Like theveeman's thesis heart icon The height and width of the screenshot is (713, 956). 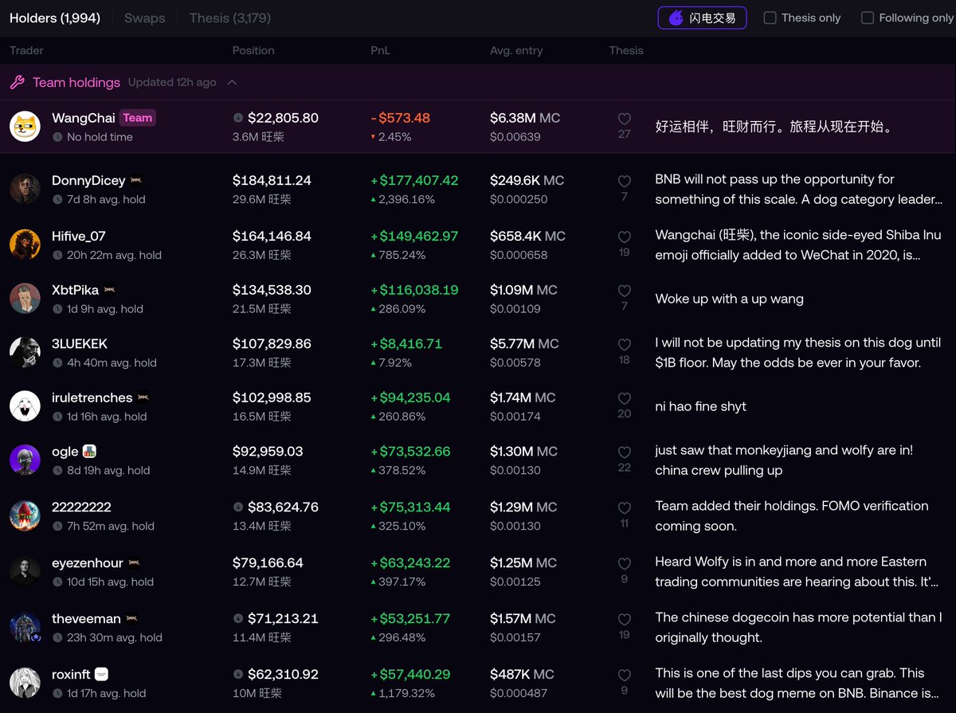pyautogui.click(x=625, y=620)
